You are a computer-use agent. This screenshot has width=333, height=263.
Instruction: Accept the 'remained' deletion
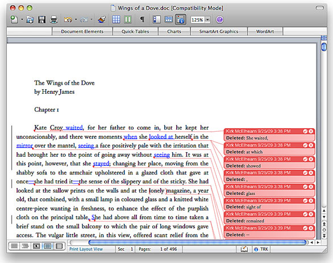click(x=305, y=214)
